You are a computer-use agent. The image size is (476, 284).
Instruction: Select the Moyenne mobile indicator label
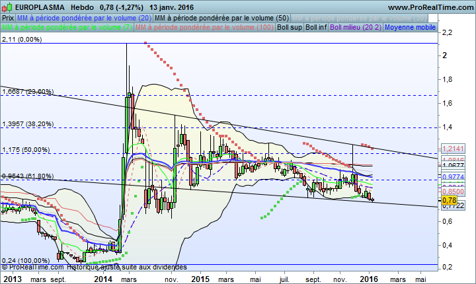(410, 27)
